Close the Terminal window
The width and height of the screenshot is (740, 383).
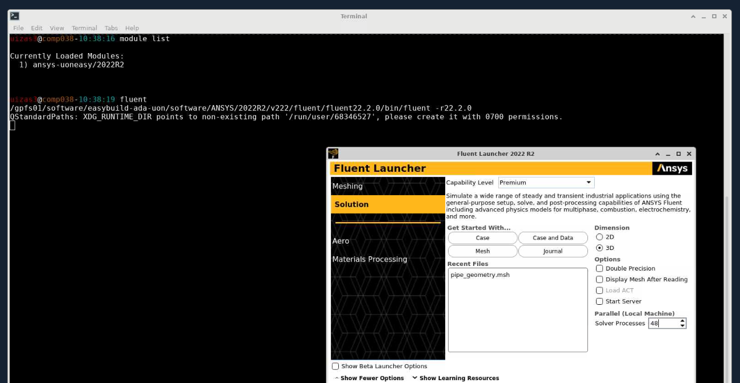[x=725, y=16]
